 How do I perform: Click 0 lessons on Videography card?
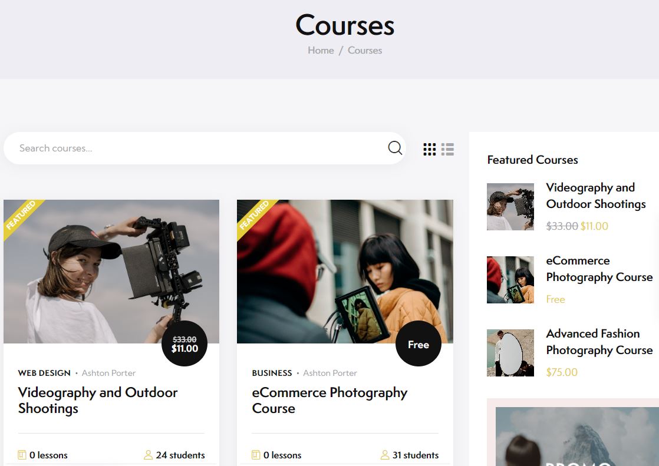coord(48,455)
